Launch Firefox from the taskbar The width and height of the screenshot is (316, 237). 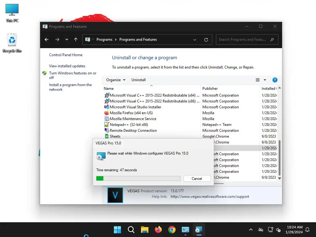[158, 230]
